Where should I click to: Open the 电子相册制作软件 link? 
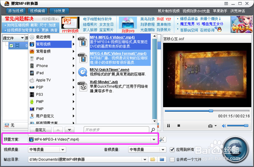coord(97,19)
